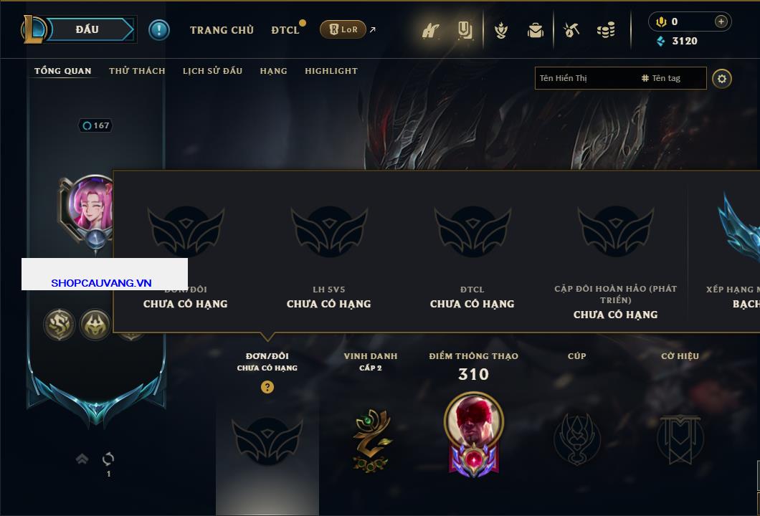
Task: Open the Lịch Sử Đấu tab
Action: click(212, 71)
